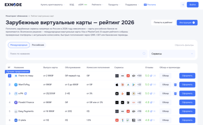Show +22 more services for WantToPay
Screen dimensions: 203x125
[139, 85]
